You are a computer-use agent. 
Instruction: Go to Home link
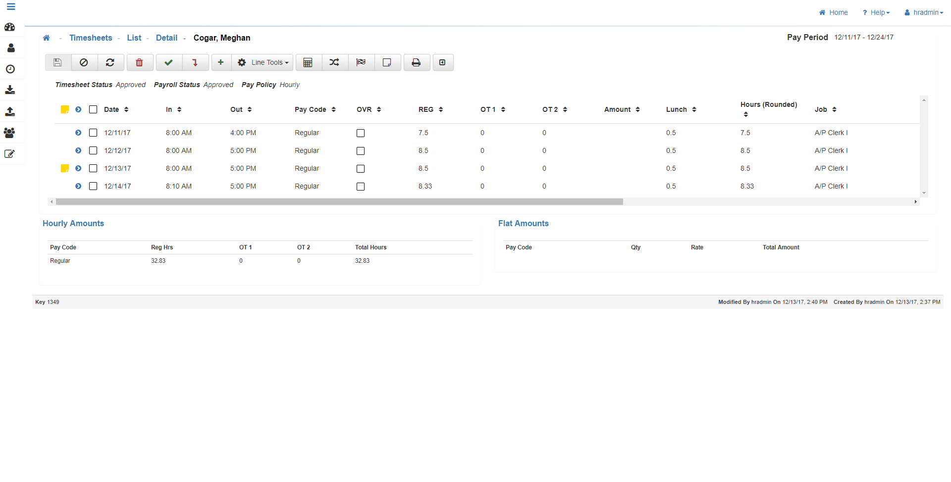tap(834, 12)
